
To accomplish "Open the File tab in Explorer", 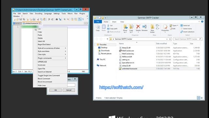I will click(98, 22).
